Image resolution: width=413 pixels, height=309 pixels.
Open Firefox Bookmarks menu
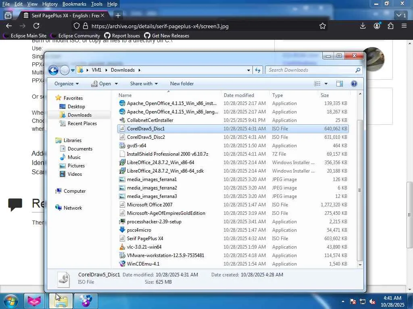pyautogui.click(x=74, y=4)
